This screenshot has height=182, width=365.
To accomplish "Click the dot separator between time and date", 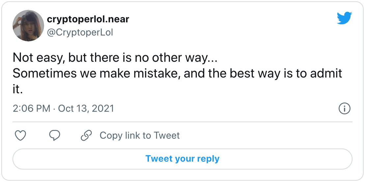I will pos(54,109).
